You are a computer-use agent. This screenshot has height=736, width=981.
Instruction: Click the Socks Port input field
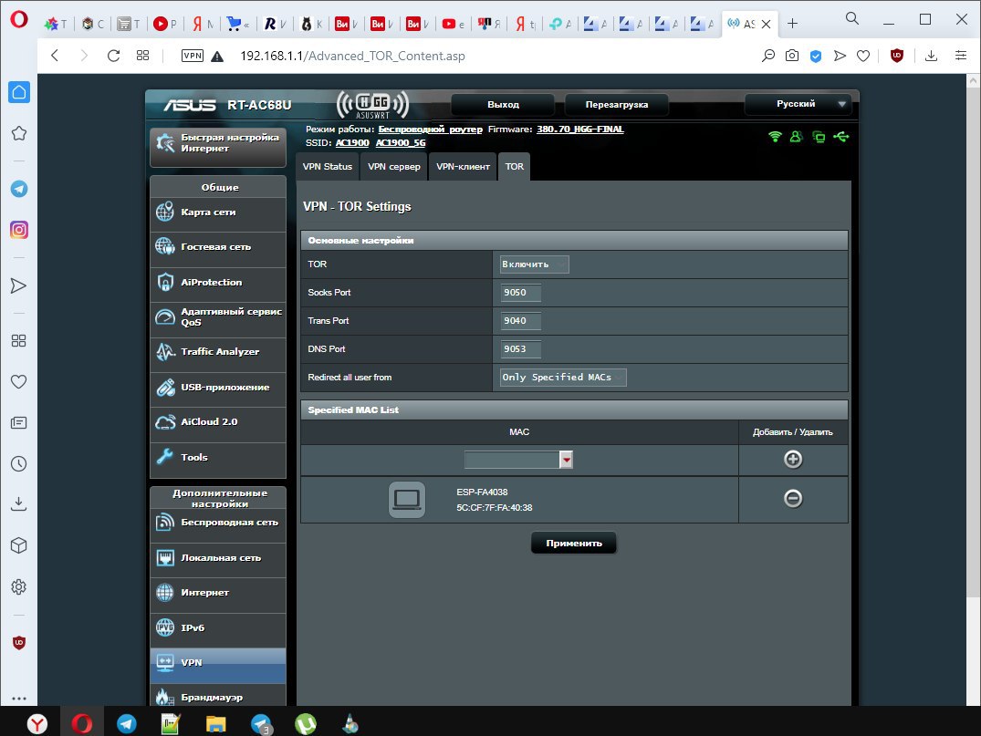[x=520, y=293]
